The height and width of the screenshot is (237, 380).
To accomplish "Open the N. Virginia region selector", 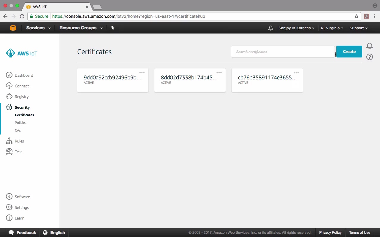I will pyautogui.click(x=332, y=28).
